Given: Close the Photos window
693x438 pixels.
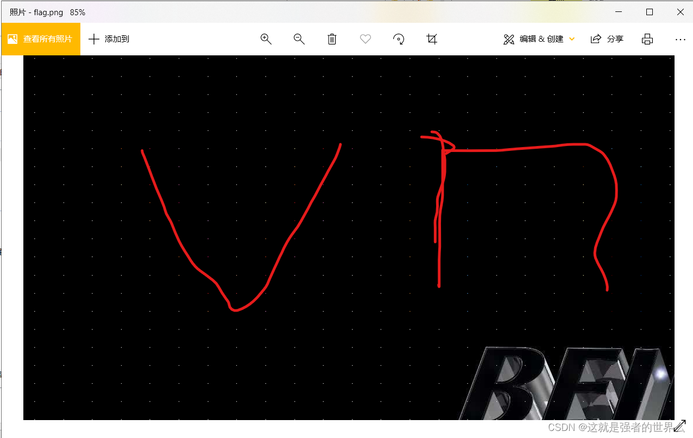Looking at the screenshot, I should [x=680, y=12].
